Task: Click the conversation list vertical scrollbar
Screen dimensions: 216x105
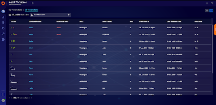Action: click(212, 49)
